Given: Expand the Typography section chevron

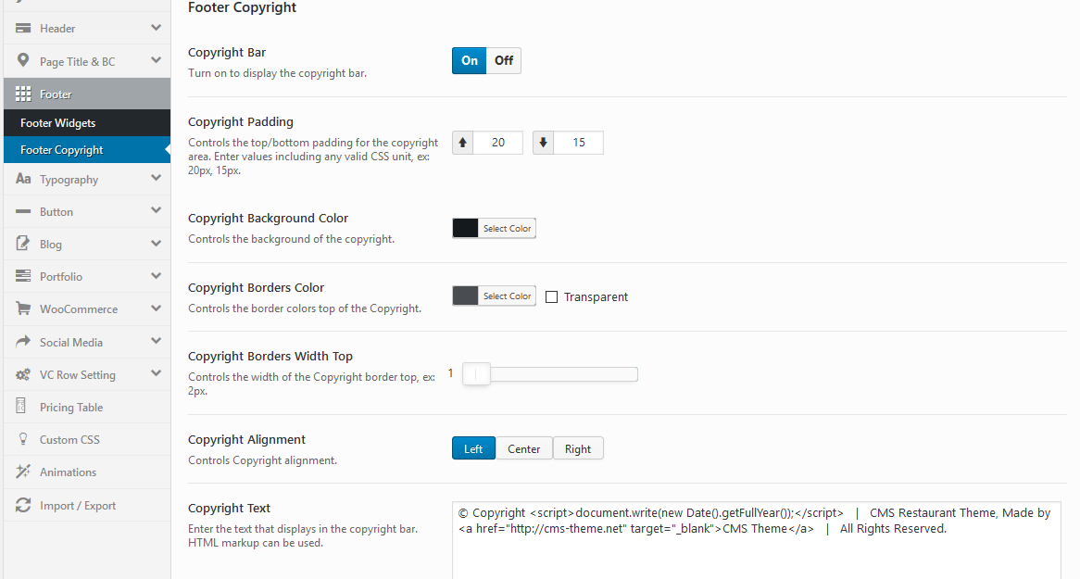Looking at the screenshot, I should pos(156,179).
